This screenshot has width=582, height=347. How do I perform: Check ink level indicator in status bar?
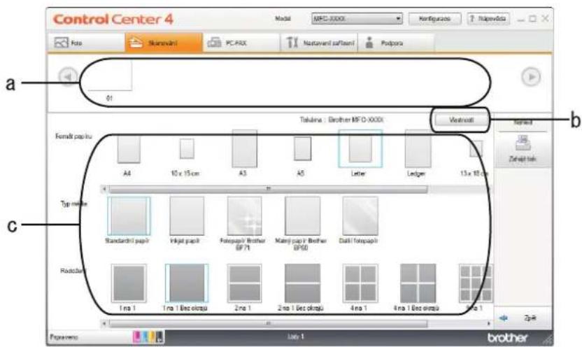click(x=148, y=337)
